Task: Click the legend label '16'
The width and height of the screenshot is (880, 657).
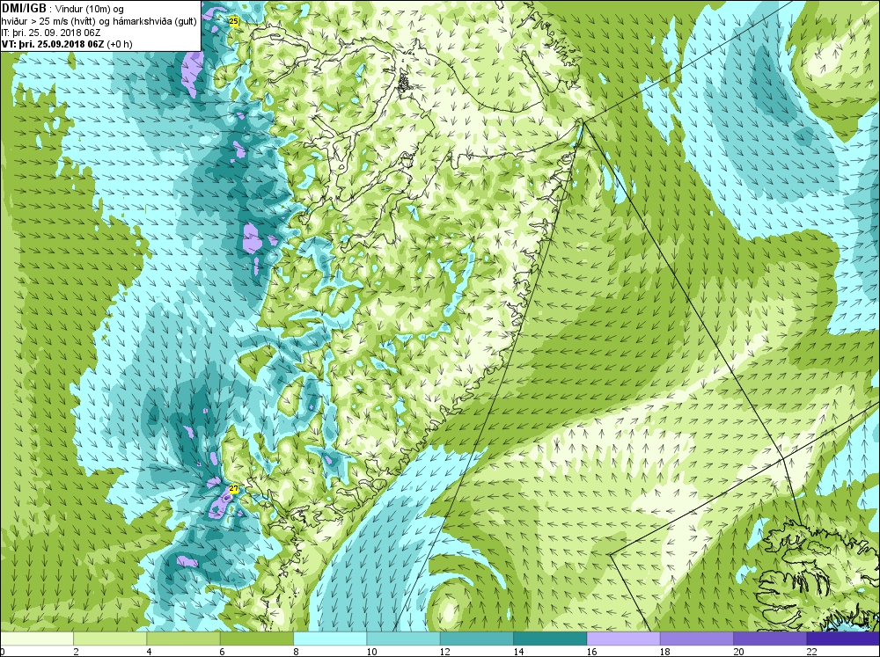Action: [x=592, y=652]
